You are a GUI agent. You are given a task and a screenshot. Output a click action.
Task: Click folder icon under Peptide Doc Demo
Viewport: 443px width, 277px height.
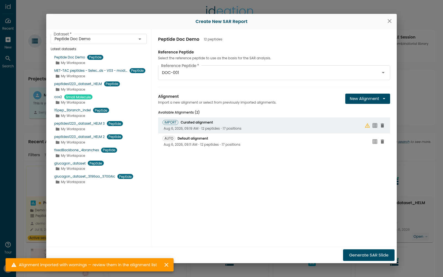pyautogui.click(x=58, y=63)
